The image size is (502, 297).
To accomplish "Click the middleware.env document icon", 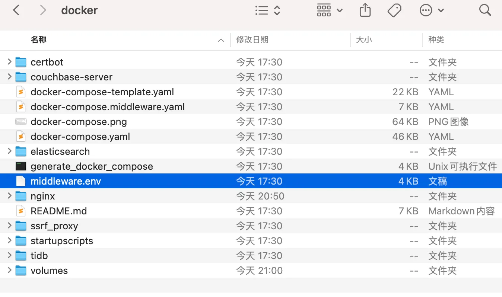I will (21, 181).
